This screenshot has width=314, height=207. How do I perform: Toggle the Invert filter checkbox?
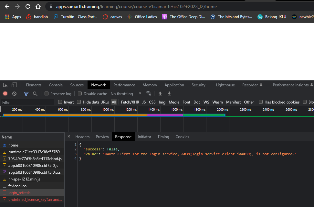(x=60, y=102)
